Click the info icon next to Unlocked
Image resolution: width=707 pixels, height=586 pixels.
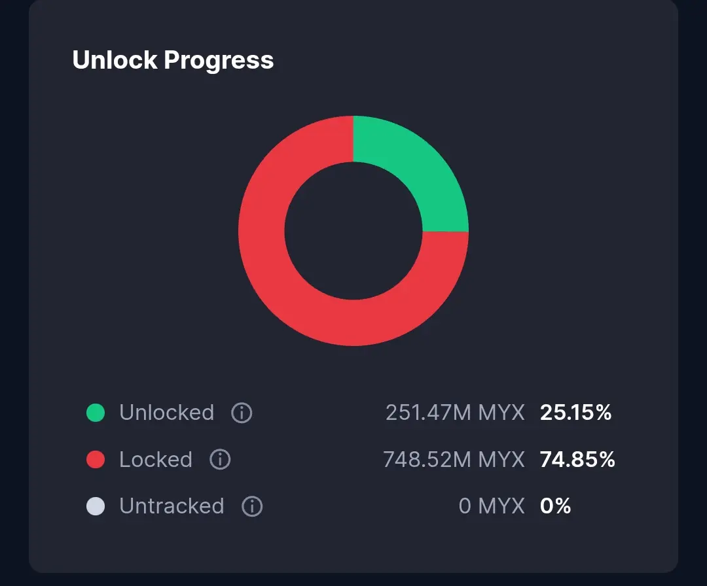coord(242,413)
